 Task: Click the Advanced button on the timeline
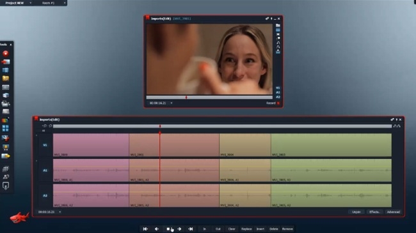tap(393, 212)
